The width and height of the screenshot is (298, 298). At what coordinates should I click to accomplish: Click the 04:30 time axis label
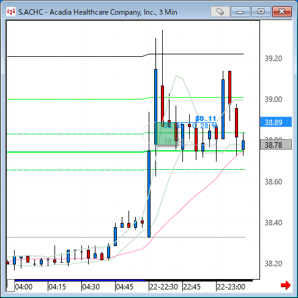pyautogui.click(x=91, y=287)
